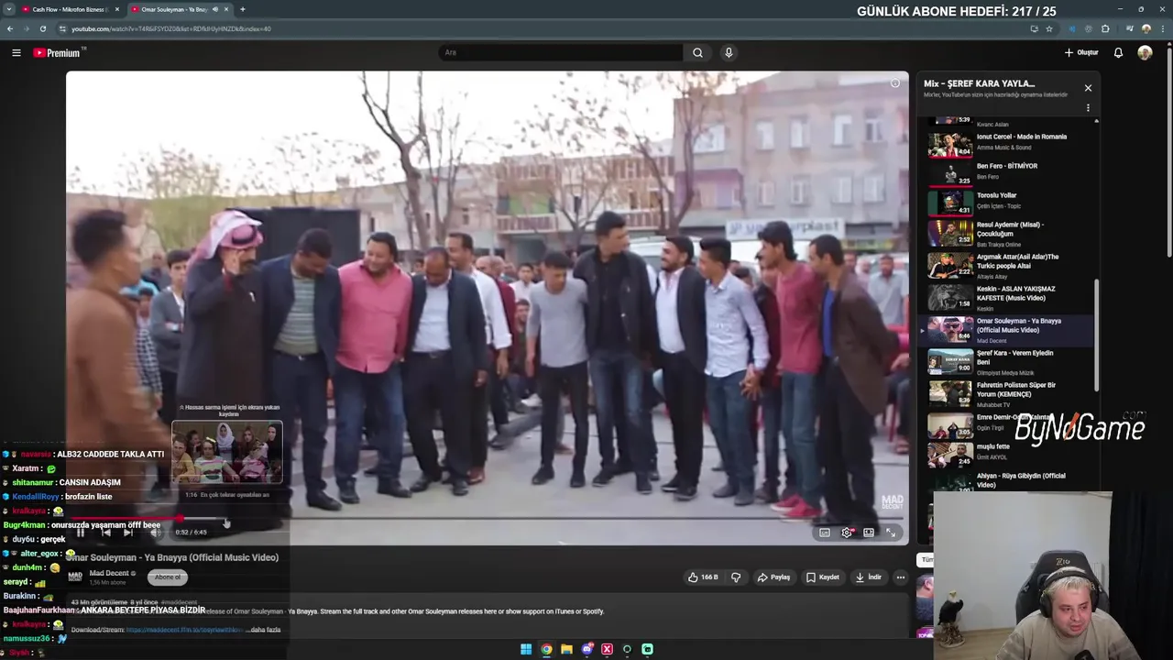Viewport: 1173px width, 660px height.
Task: Enter fullscreen on the video player
Action: coord(891,533)
